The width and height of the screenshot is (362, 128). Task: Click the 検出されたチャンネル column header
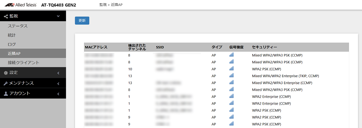(137, 47)
